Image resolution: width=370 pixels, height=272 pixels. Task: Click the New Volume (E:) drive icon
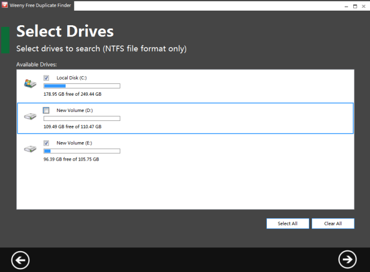[30, 149]
